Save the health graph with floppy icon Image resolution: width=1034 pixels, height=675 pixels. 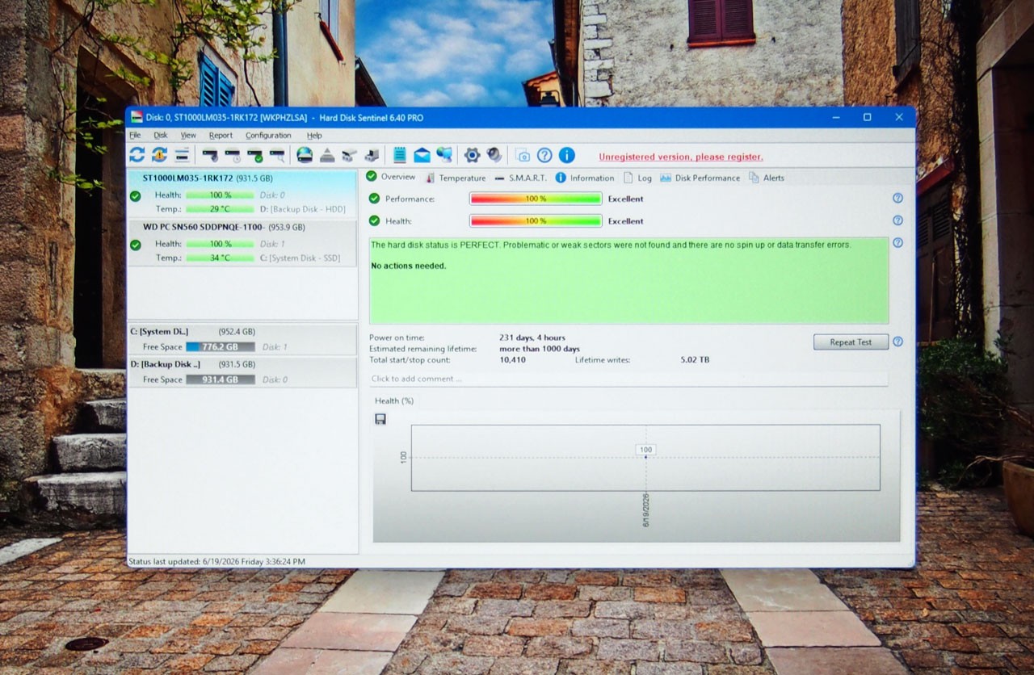point(380,419)
